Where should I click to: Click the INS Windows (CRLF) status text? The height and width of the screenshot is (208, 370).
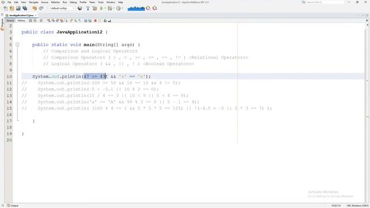point(357,206)
